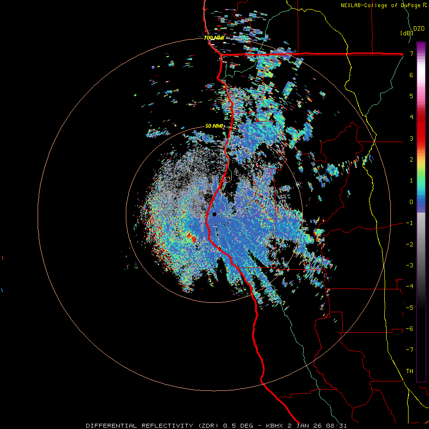This screenshot has height=429, width=429.
Task: Click the -6 dB scale label
Action: click(409, 329)
